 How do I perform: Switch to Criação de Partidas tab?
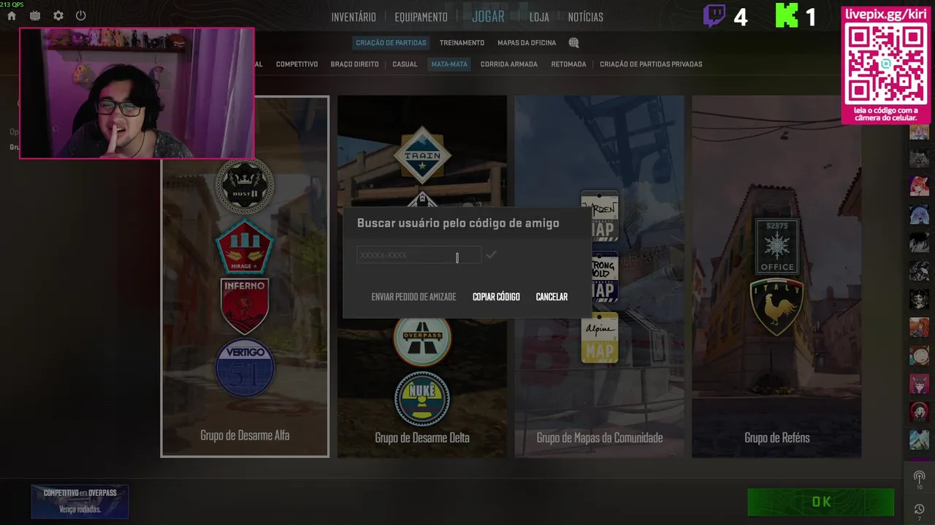(391, 43)
